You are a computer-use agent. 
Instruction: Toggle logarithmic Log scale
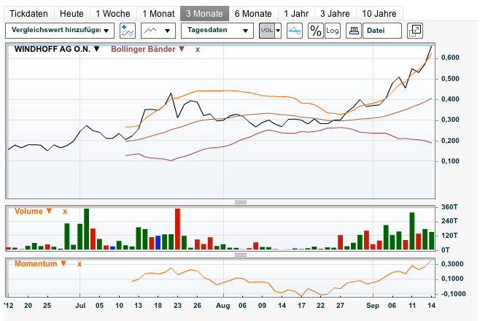[333, 31]
